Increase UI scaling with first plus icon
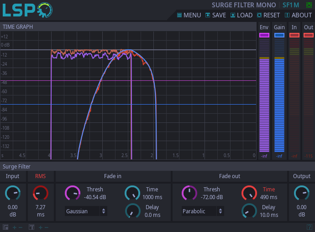 pos(15,227)
